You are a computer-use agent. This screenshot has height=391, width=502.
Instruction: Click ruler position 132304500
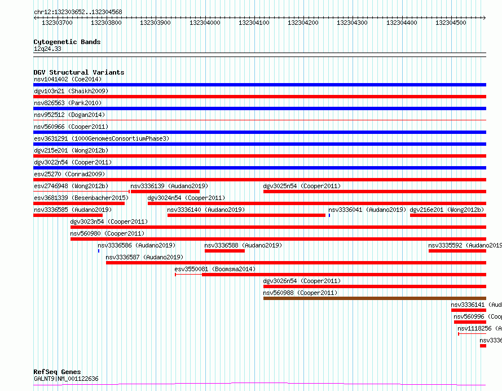(451, 23)
